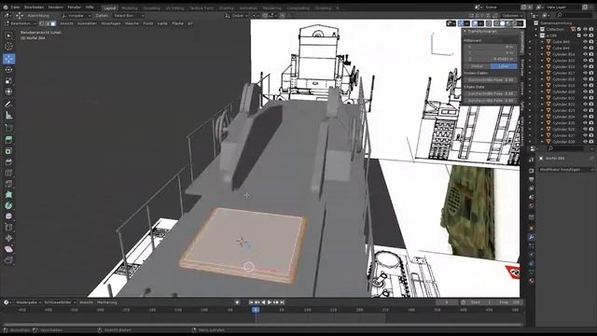This screenshot has height=336, width=597.
Task: Select the Rotate tool
Action: (8, 70)
